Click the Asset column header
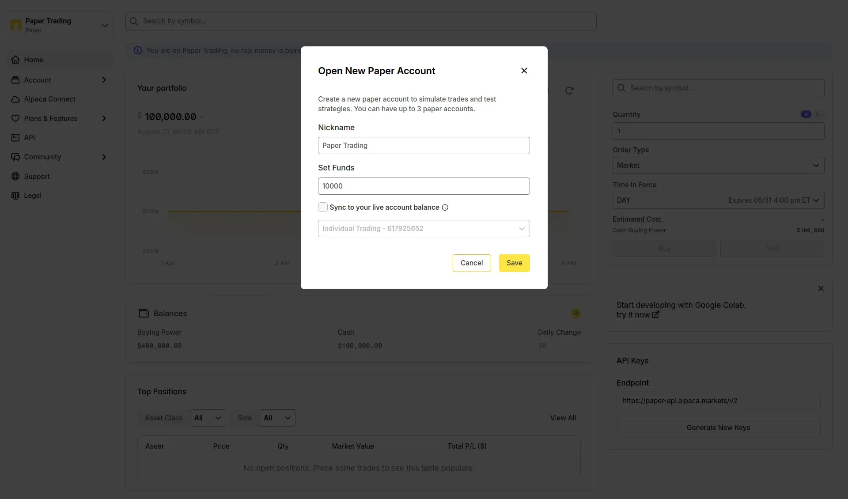This screenshot has width=848, height=499. click(154, 446)
